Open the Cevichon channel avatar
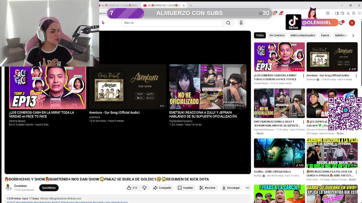 click(x=9, y=187)
